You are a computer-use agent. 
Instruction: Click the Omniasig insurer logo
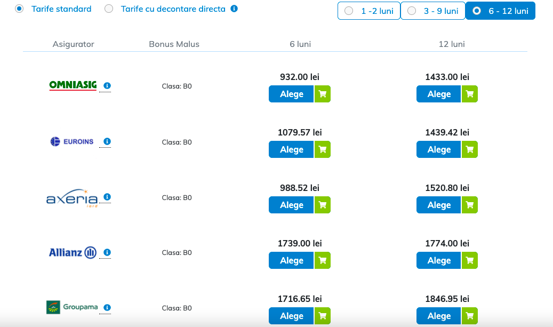tap(73, 85)
